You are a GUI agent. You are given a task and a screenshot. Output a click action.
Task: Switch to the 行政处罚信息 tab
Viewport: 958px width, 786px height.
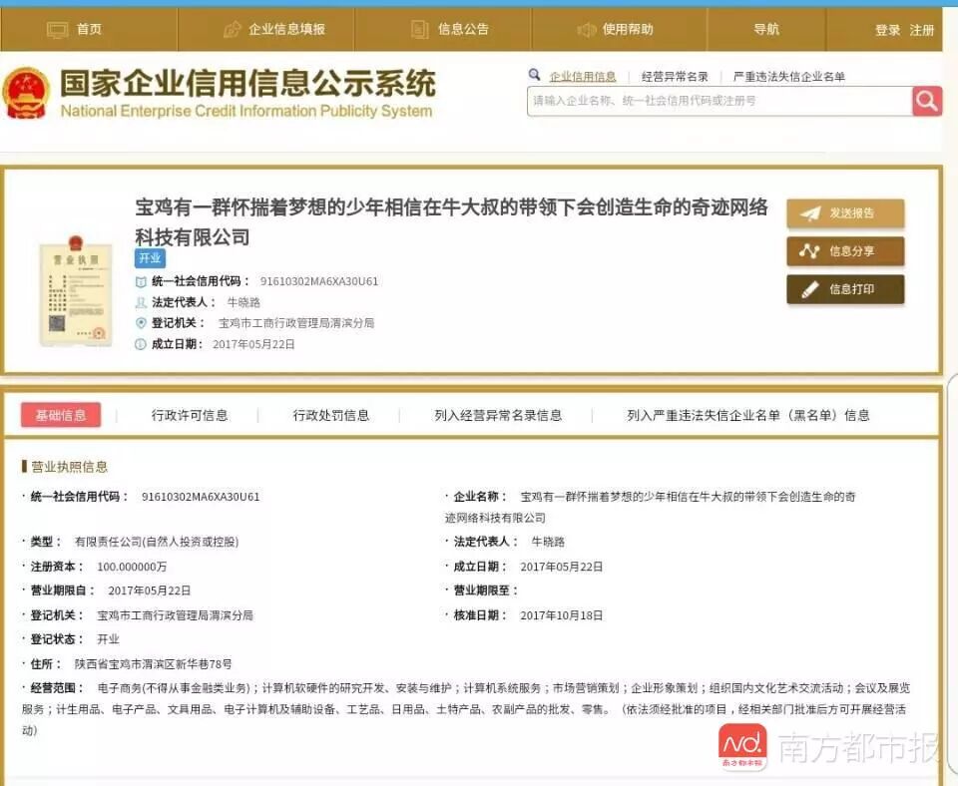(331, 415)
